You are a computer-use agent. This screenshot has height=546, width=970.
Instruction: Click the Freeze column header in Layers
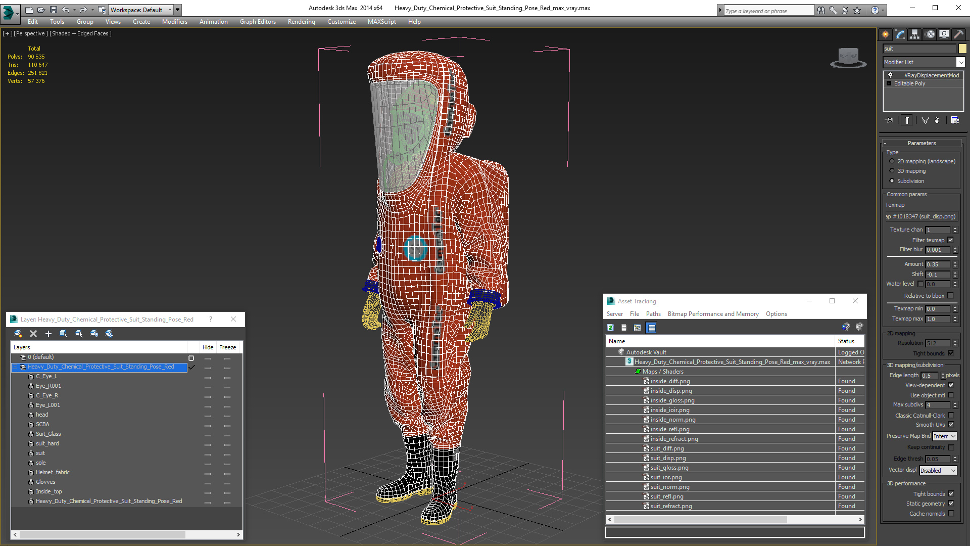228,347
